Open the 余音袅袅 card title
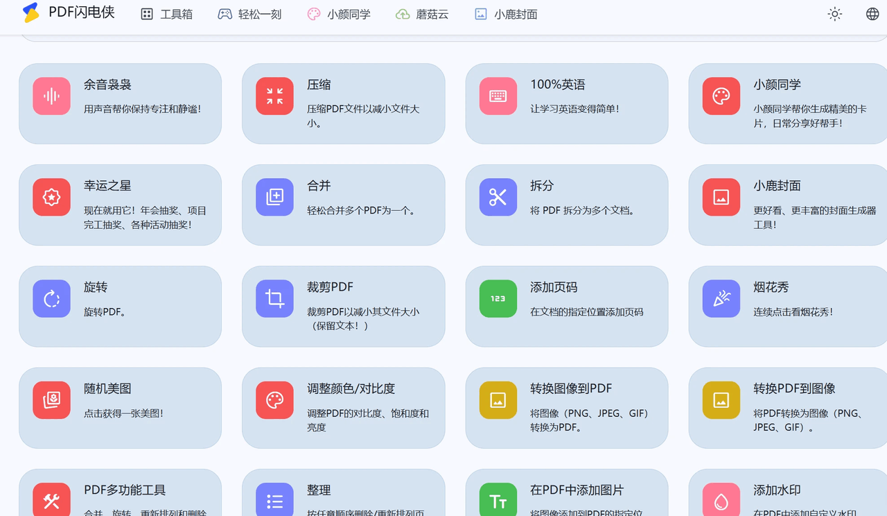 click(107, 85)
